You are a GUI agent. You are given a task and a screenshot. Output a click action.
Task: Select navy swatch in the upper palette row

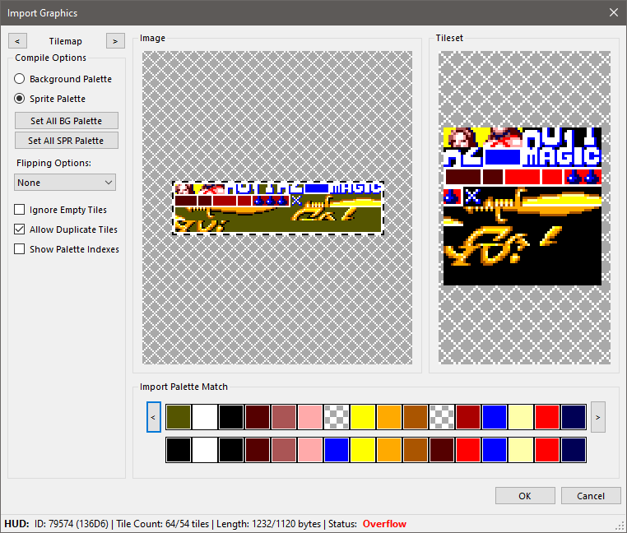[x=574, y=417]
